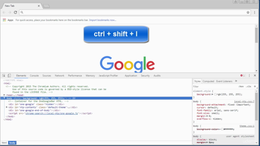Toggle the device toolbar icon
This screenshot has height=146, width=260.
(x=9, y=75)
